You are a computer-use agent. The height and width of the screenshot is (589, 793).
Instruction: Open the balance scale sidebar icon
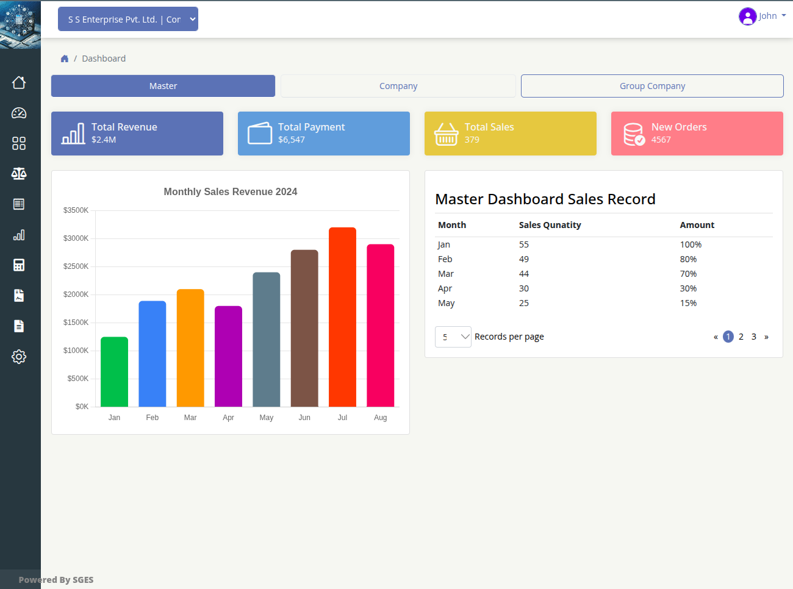[x=19, y=174]
